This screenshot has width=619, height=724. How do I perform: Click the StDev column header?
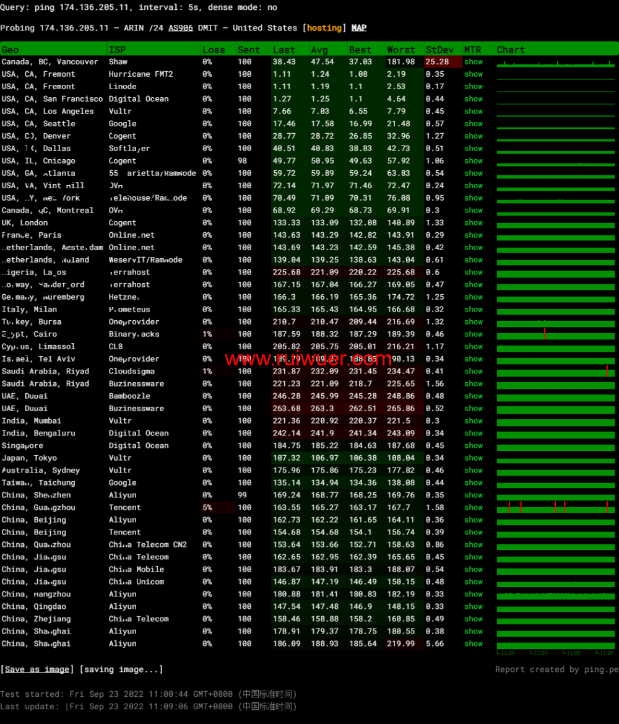[x=439, y=50]
